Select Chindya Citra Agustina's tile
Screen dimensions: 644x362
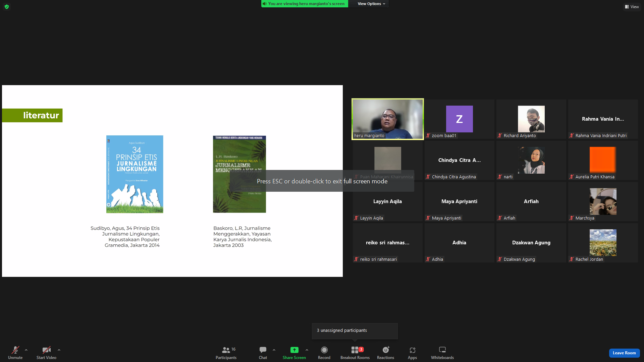459,160
